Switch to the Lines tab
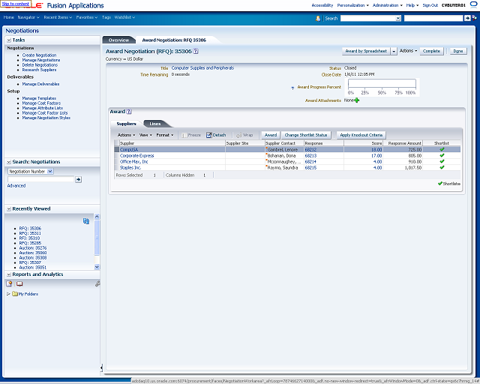480x384 pixels. tap(155, 124)
